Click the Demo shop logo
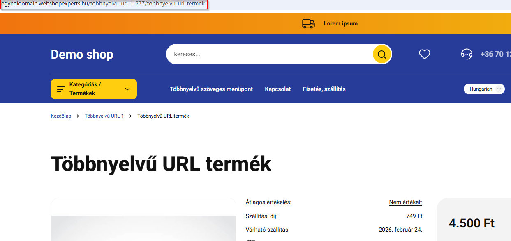511x241 pixels. 82,55
